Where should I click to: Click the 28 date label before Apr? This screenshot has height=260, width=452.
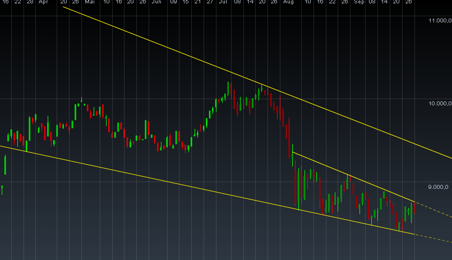pyautogui.click(x=30, y=2)
